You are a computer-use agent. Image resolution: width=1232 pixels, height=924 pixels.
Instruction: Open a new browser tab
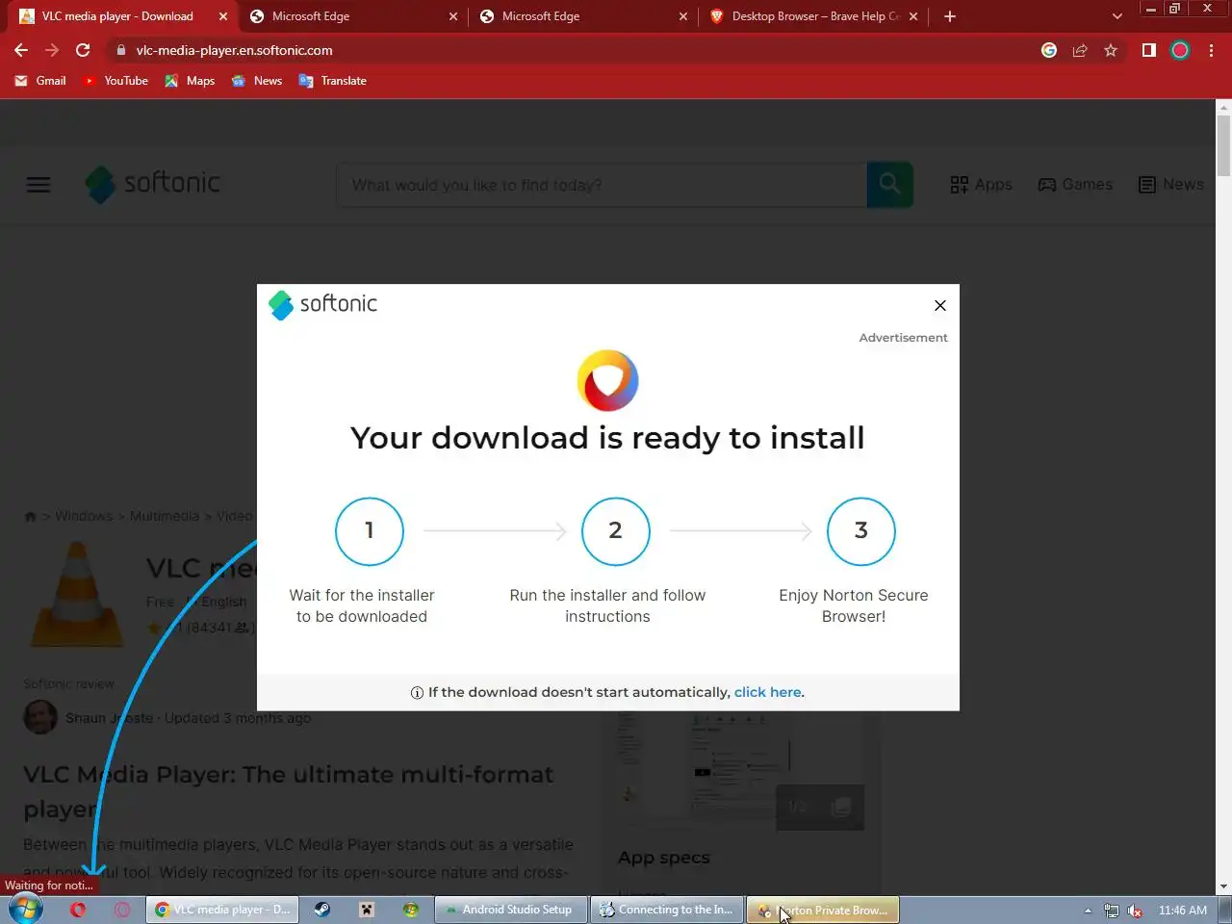click(x=950, y=16)
